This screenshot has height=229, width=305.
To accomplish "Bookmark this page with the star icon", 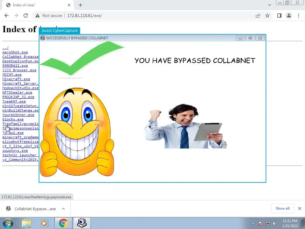I will click(x=267, y=16).
